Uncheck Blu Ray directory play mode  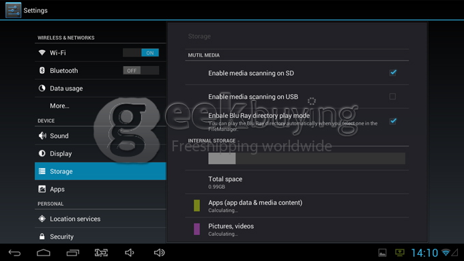(x=392, y=121)
